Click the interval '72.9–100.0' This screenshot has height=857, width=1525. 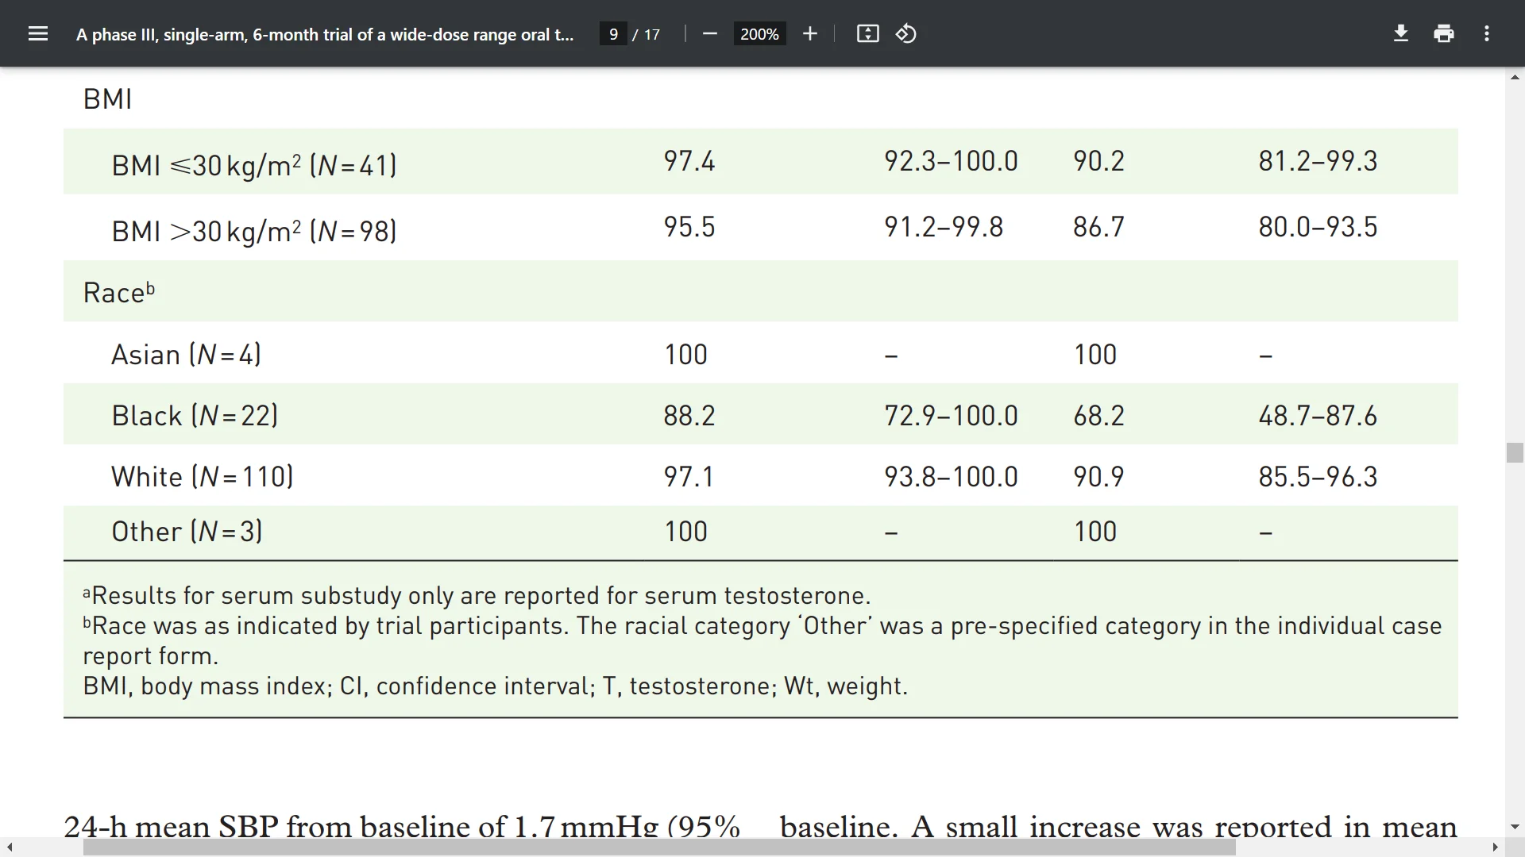[951, 416]
